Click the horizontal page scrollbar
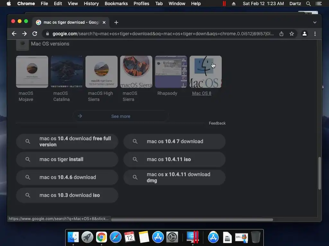This screenshot has height=246, width=329. [192, 220]
